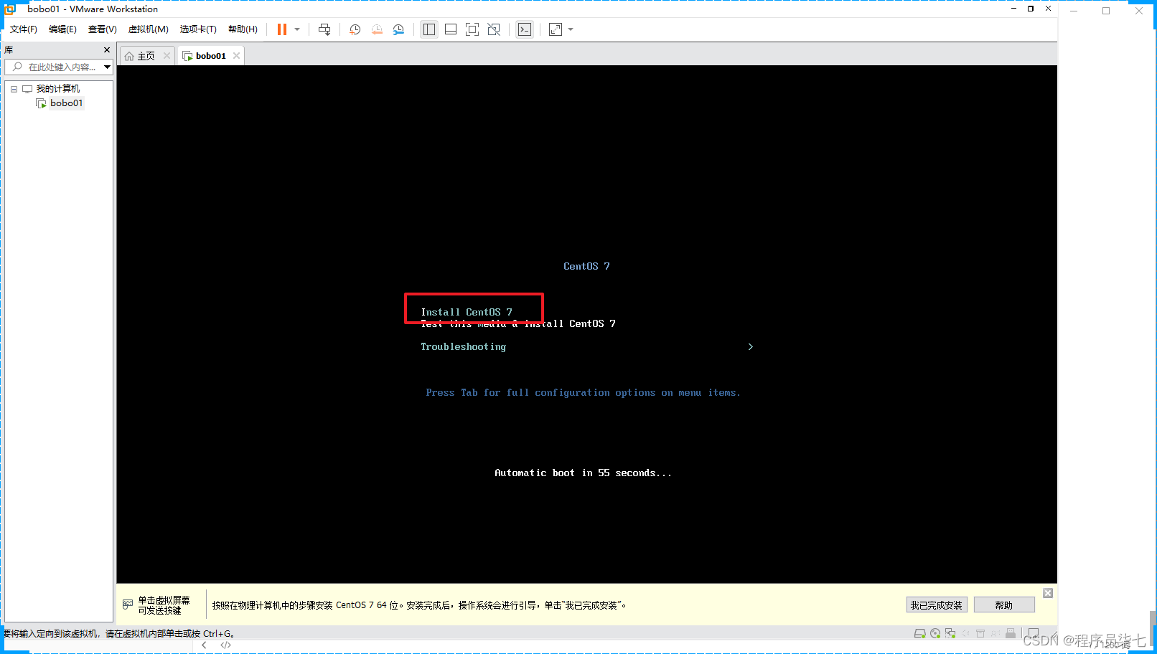This screenshot has height=654, width=1157.
Task: Toggle console view mode
Action: (525, 29)
